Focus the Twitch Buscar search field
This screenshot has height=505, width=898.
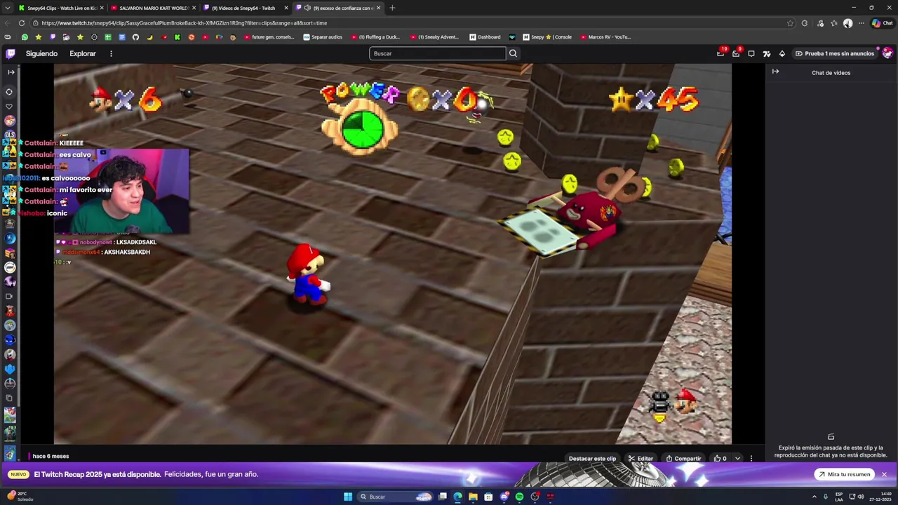pyautogui.click(x=437, y=53)
